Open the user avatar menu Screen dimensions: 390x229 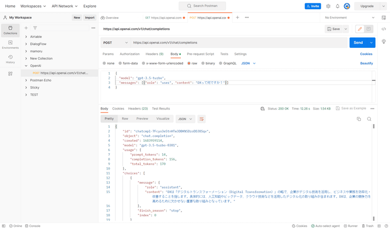(x=347, y=6)
